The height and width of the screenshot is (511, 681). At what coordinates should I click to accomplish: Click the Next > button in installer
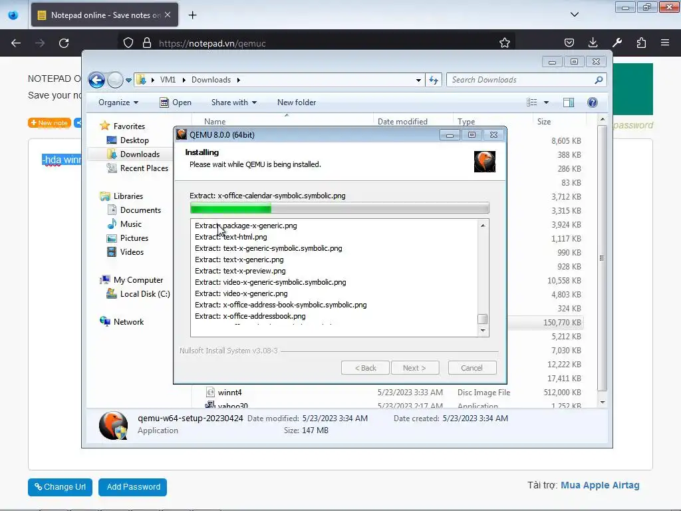(415, 368)
